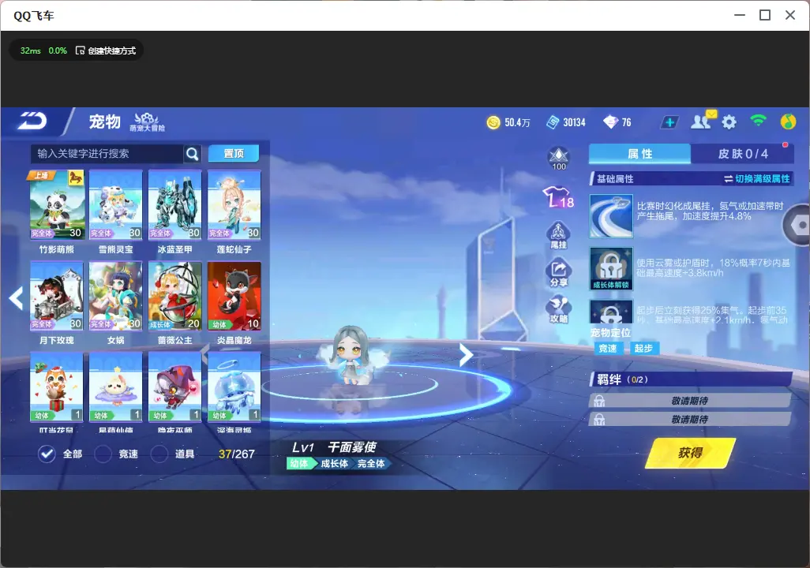The width and height of the screenshot is (810, 568).
Task: Click the 宠物定位 label
Action: point(610,333)
